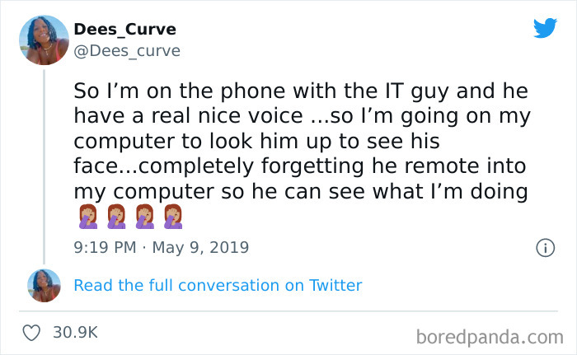Click the second facepalm emoji

pos(116,217)
